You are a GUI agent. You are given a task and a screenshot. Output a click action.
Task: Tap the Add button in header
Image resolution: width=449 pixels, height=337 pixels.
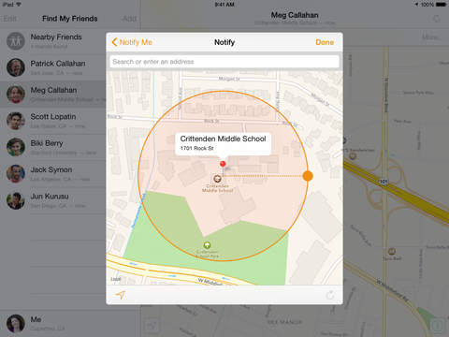point(129,19)
